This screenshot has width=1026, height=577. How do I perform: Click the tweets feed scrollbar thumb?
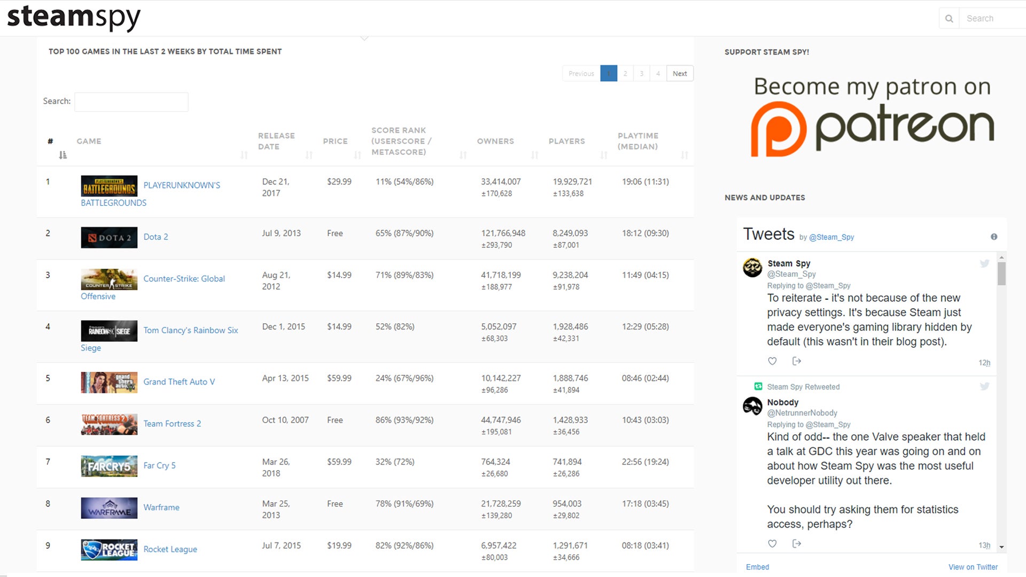(x=1001, y=273)
